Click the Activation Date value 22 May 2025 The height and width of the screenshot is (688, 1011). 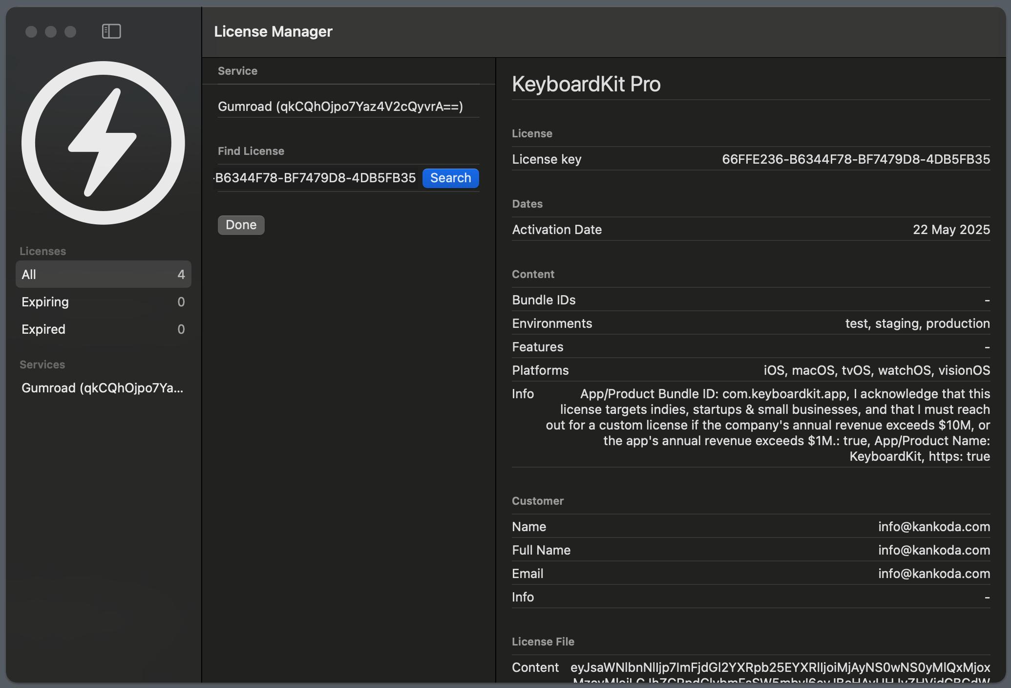tap(951, 230)
